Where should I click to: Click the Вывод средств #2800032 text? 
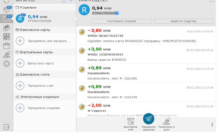pos(107,60)
